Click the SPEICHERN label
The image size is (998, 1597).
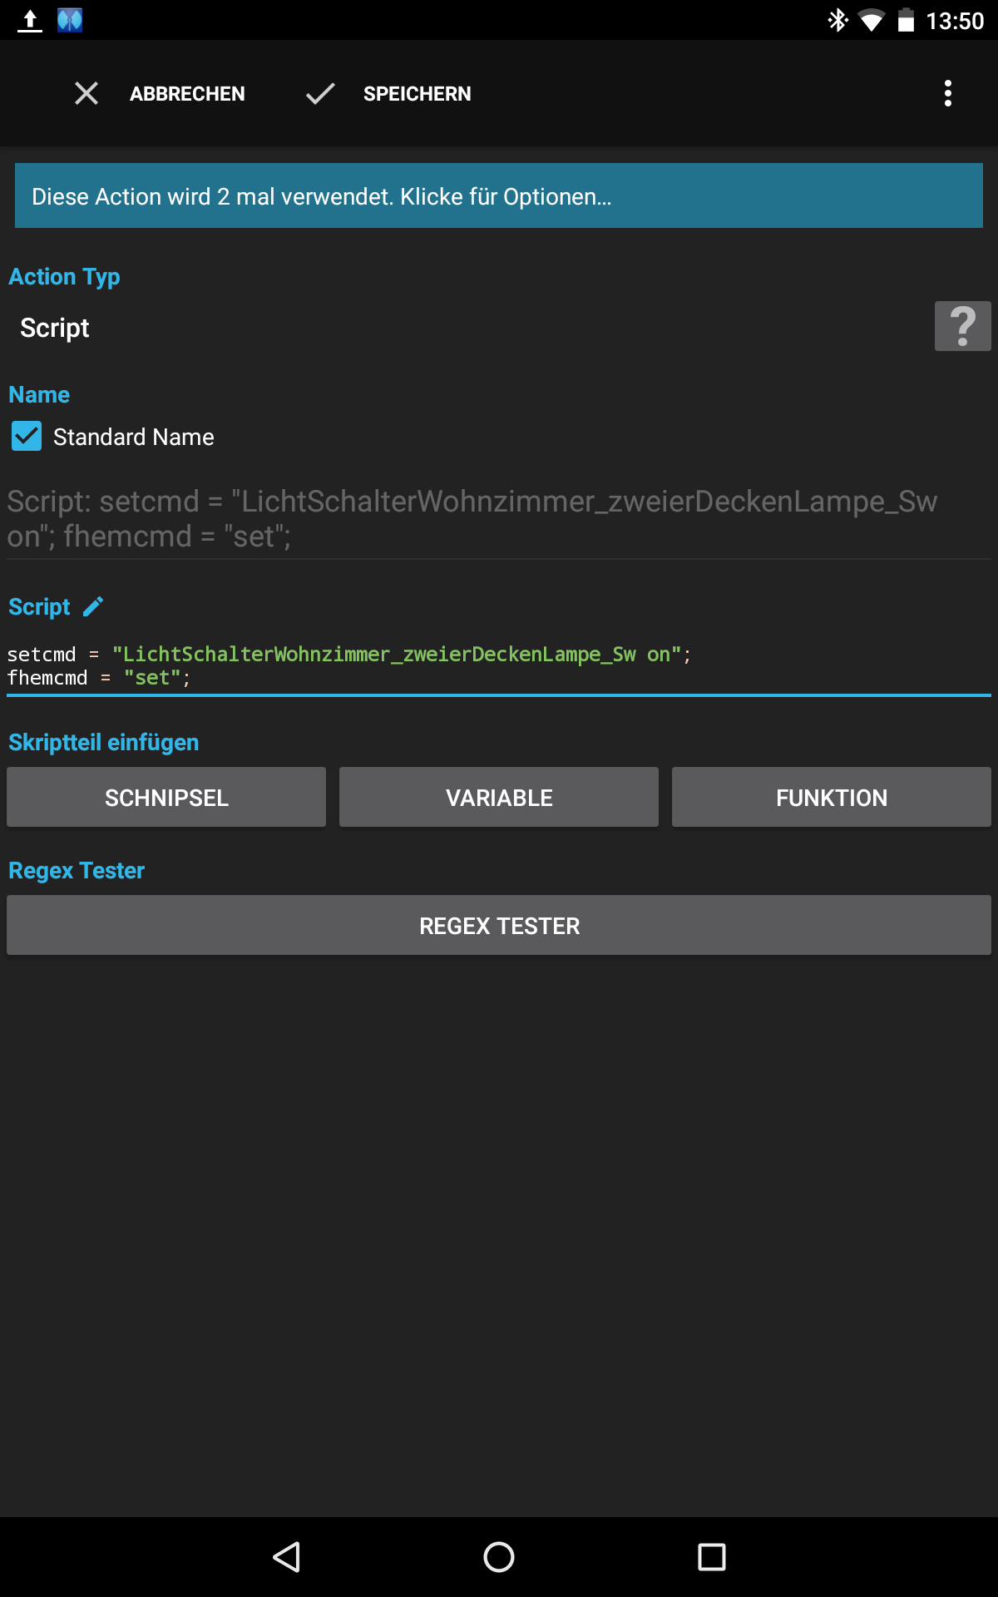pyautogui.click(x=417, y=94)
